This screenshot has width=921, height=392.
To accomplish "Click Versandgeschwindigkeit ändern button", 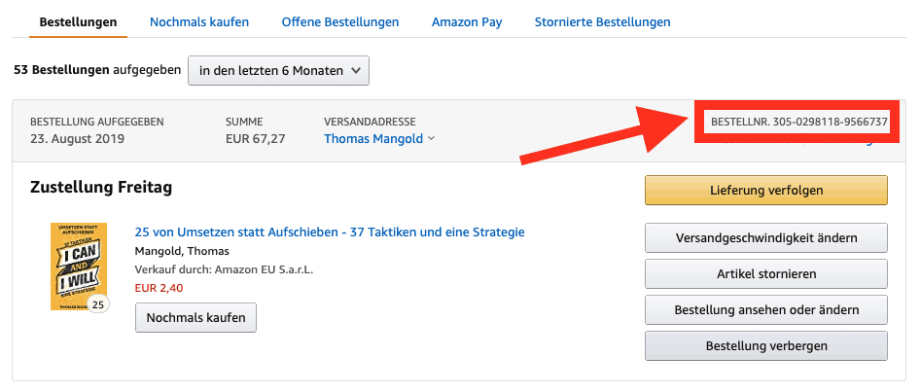I will [x=766, y=238].
